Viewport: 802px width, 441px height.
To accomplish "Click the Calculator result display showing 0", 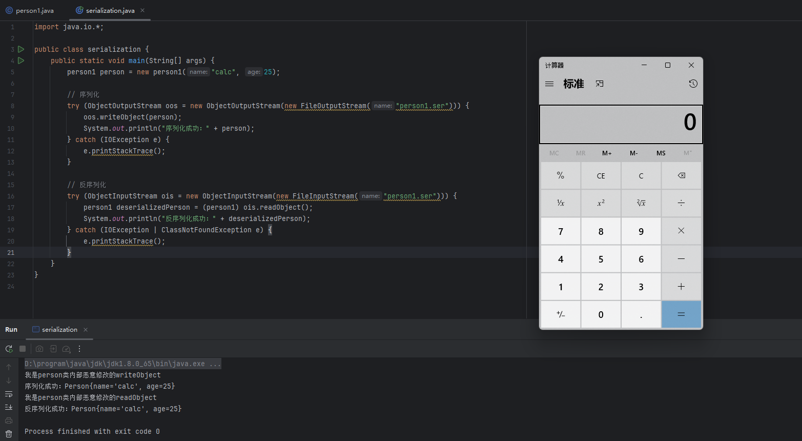I will 621,125.
